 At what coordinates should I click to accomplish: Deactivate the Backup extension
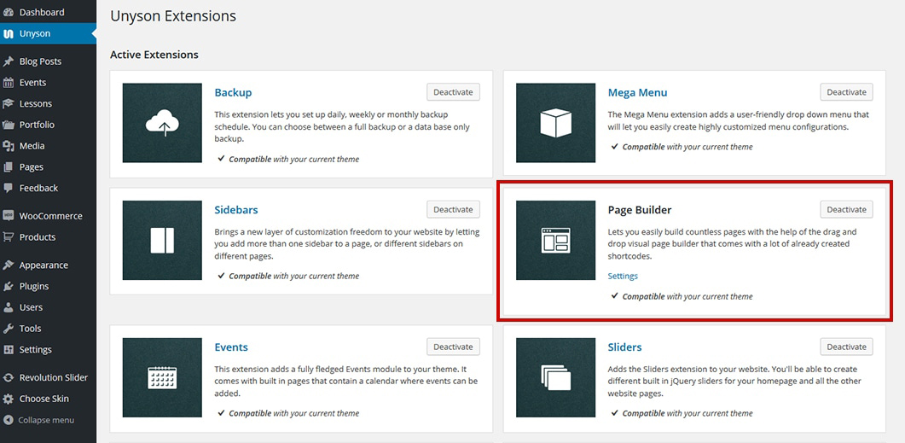click(453, 92)
